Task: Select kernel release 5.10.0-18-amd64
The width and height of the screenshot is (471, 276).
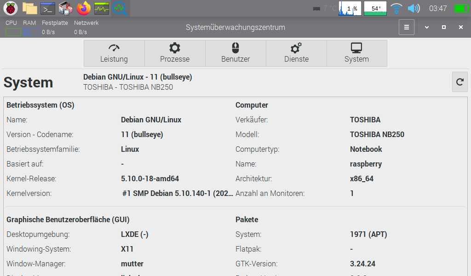Action: pyautogui.click(x=150, y=178)
